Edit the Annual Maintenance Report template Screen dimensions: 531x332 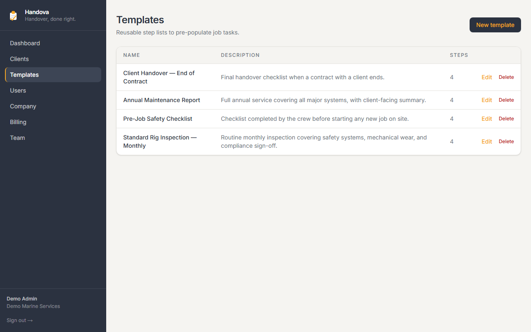pyautogui.click(x=487, y=100)
